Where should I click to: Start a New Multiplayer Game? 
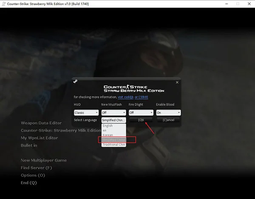tap(44, 160)
